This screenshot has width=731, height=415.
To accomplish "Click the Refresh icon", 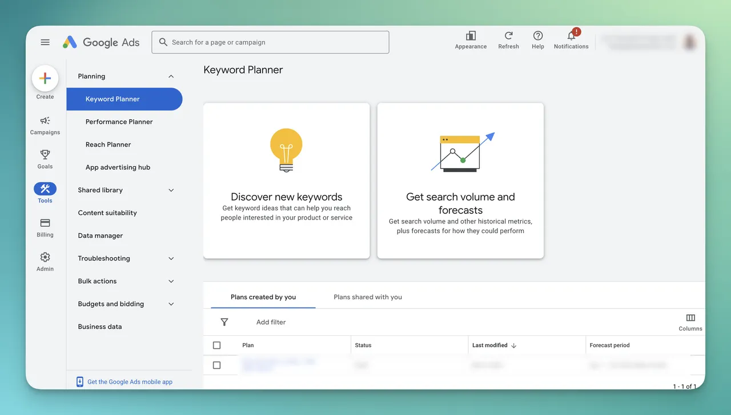I will coord(508,36).
